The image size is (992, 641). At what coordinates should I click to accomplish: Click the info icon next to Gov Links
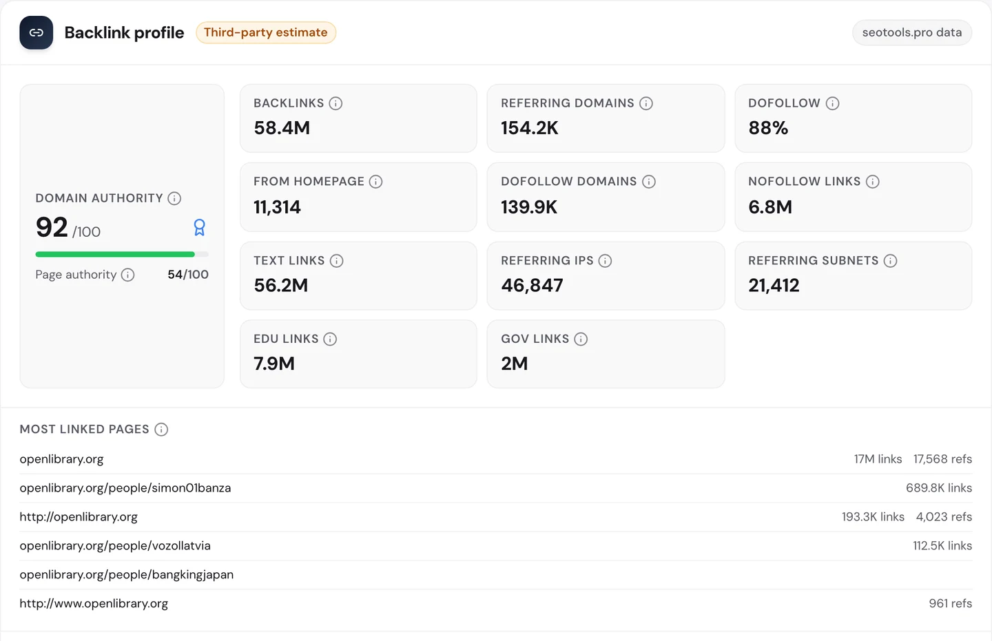pos(581,339)
